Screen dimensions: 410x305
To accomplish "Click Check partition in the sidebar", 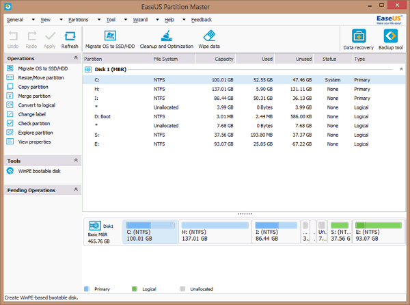I will (33, 124).
